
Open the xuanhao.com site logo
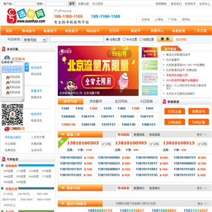coord(26,16)
